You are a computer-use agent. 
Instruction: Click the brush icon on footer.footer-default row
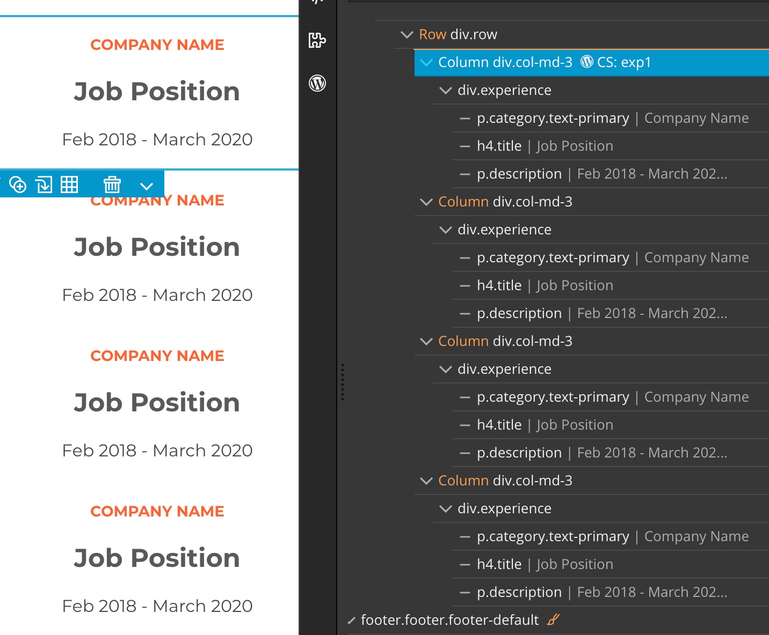point(553,620)
